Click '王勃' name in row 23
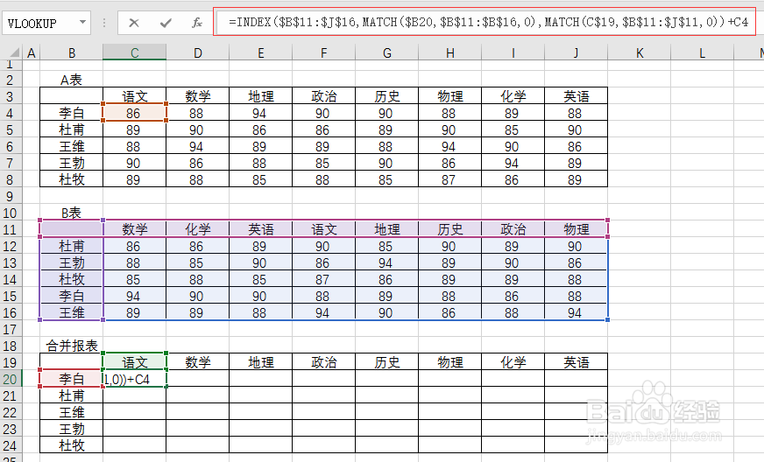 click(72, 429)
